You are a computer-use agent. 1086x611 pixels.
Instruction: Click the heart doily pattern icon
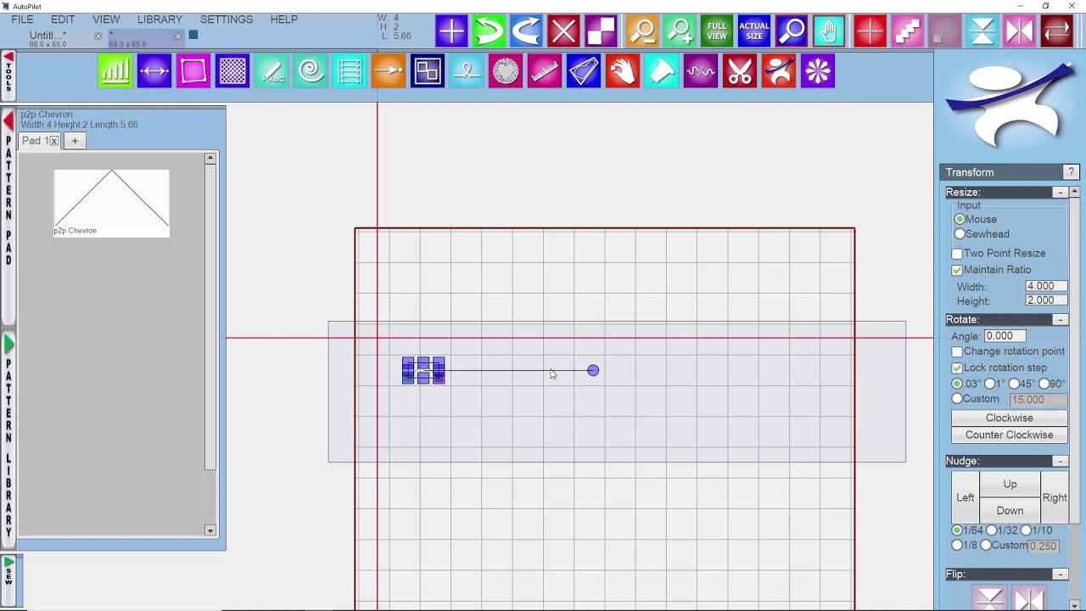(506, 71)
